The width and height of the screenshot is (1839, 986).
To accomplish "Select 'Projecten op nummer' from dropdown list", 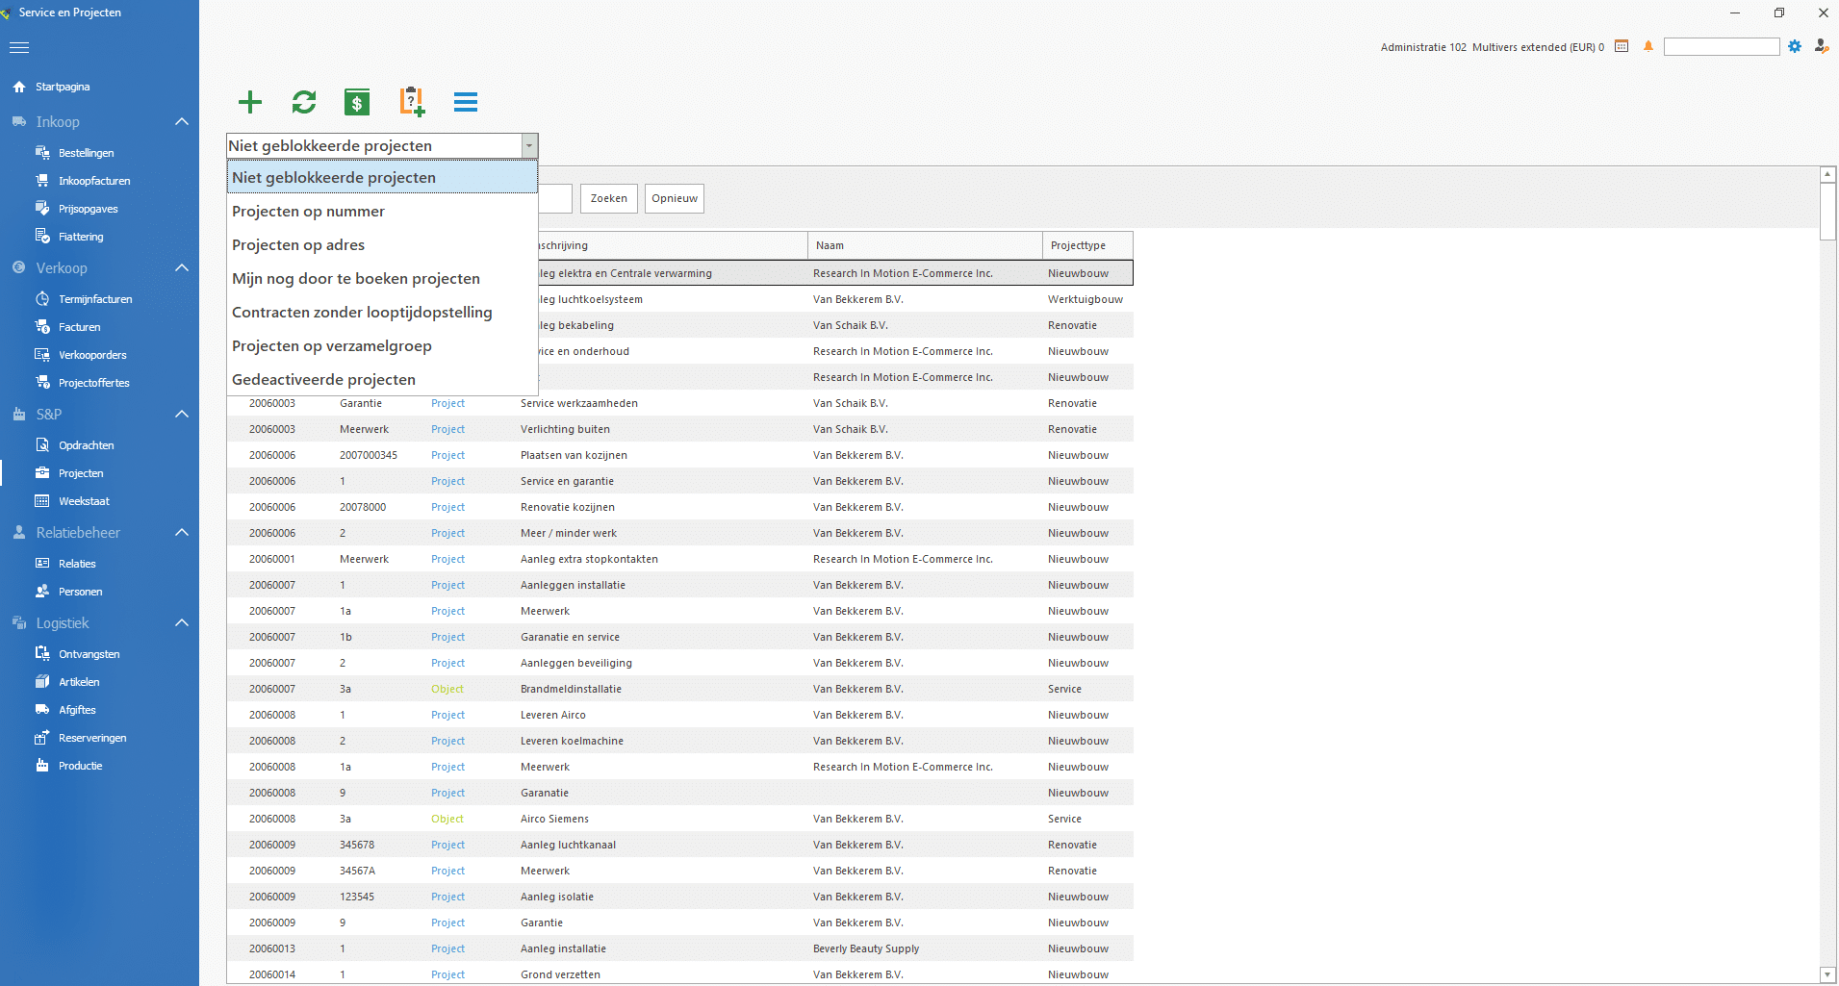I will coord(308,212).
